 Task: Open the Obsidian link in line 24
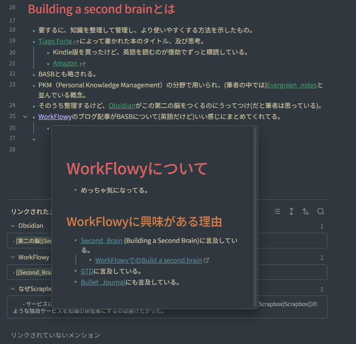pyautogui.click(x=122, y=106)
